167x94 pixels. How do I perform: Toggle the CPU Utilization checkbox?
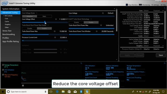pyautogui.click(x=3, y=70)
